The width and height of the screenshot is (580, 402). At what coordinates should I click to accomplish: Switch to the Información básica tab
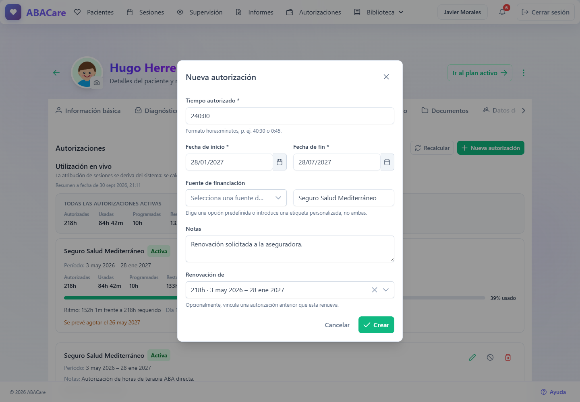(88, 111)
